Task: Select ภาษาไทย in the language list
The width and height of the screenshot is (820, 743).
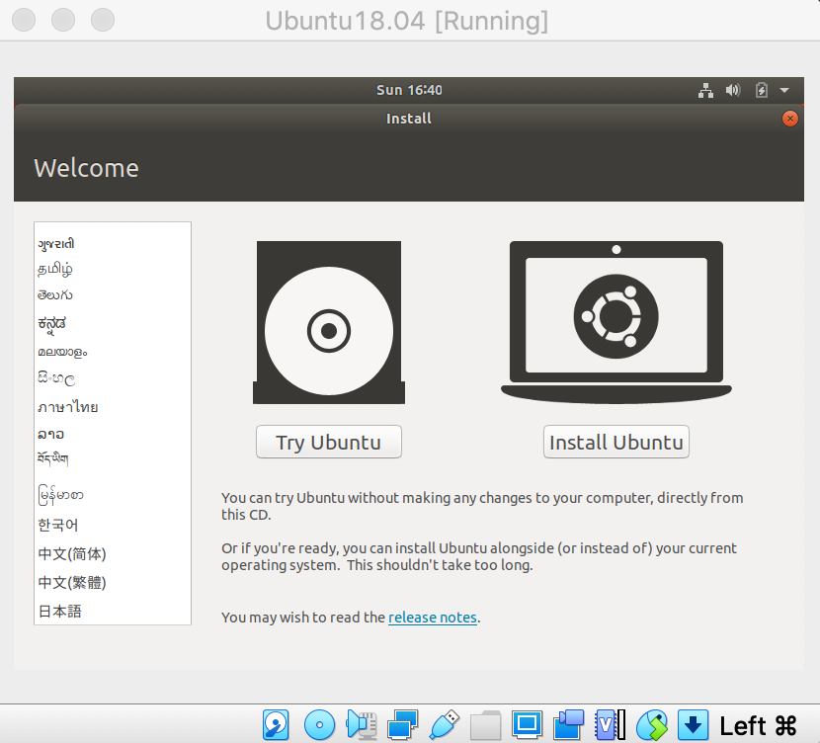Action: 113,407
